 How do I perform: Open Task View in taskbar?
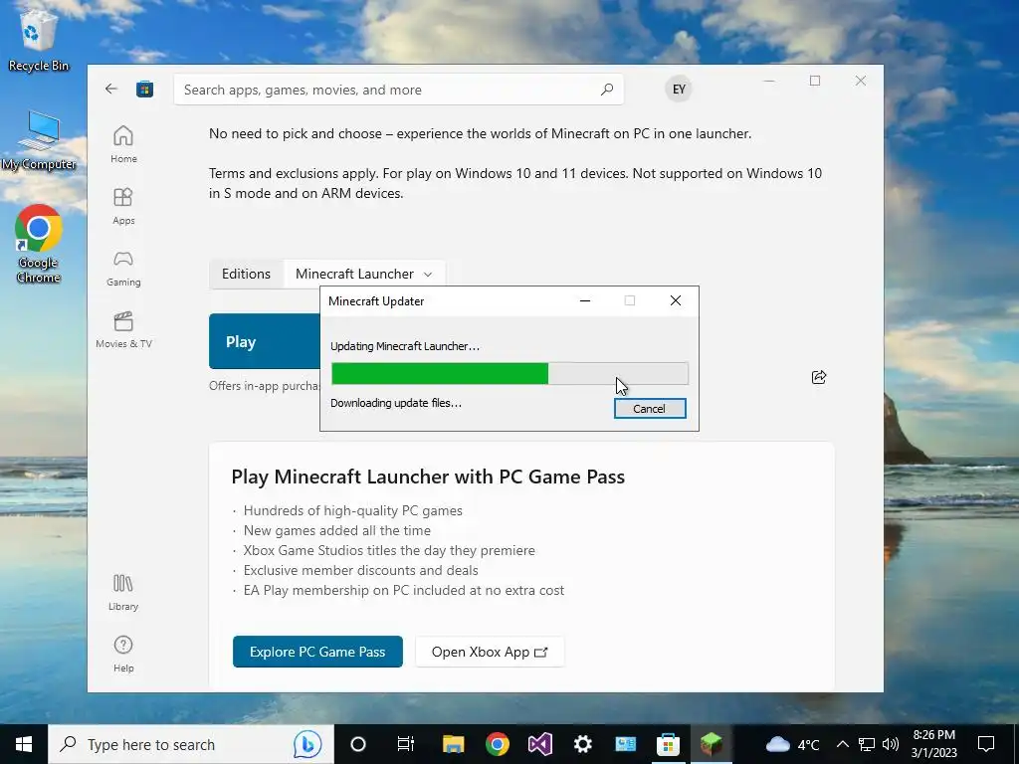click(x=406, y=744)
